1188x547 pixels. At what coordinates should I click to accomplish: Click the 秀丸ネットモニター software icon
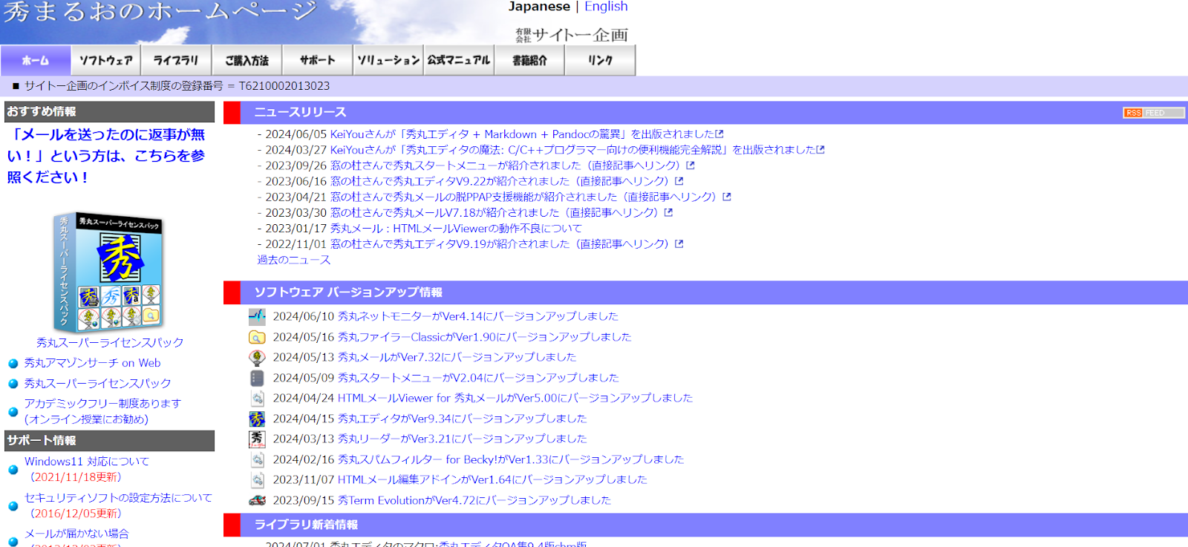pos(257,316)
